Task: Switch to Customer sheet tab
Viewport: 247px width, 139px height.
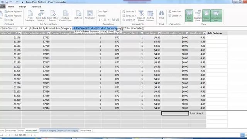Action: point(11,131)
